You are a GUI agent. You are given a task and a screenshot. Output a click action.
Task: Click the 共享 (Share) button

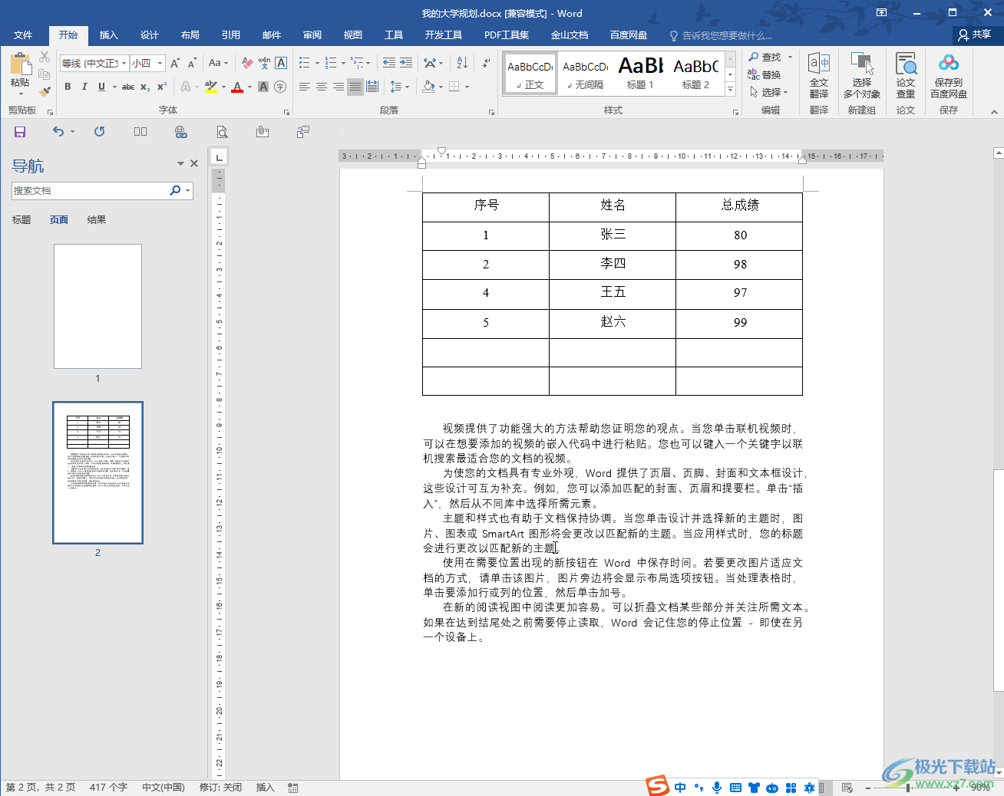975,35
